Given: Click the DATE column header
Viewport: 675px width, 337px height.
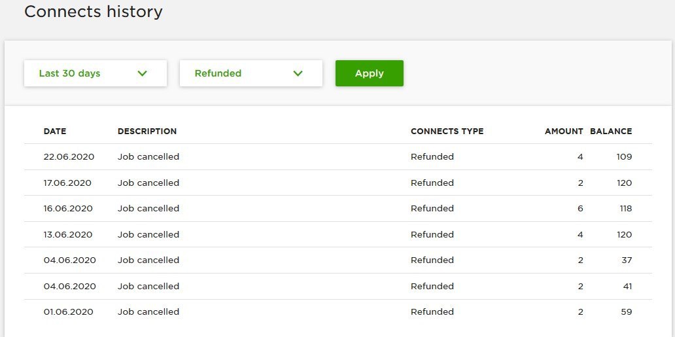Looking at the screenshot, I should pyautogui.click(x=55, y=132).
